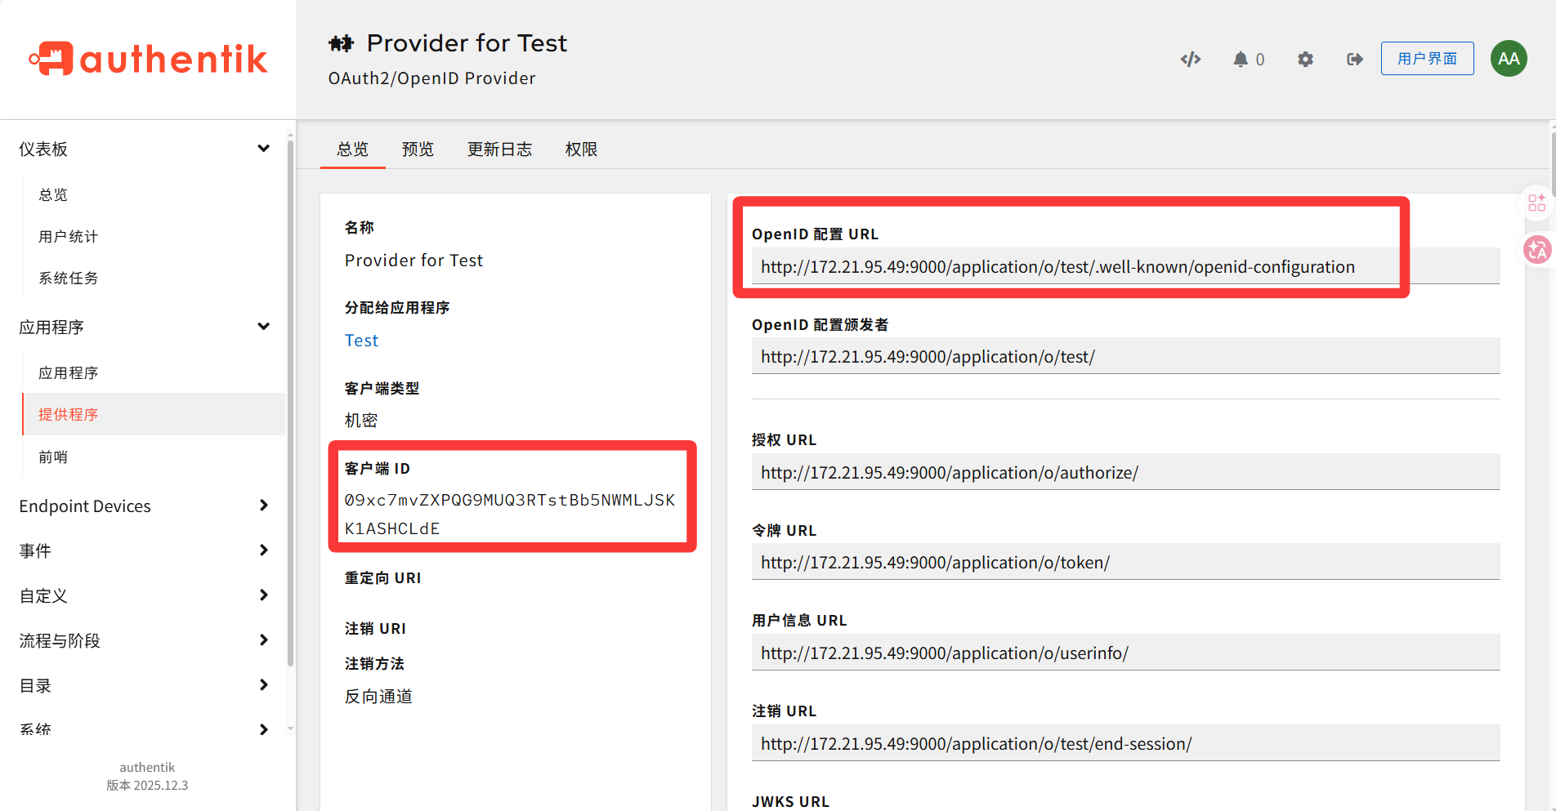Viewport: 1556px width, 811px height.
Task: Click the authentik logo
Action: [148, 59]
